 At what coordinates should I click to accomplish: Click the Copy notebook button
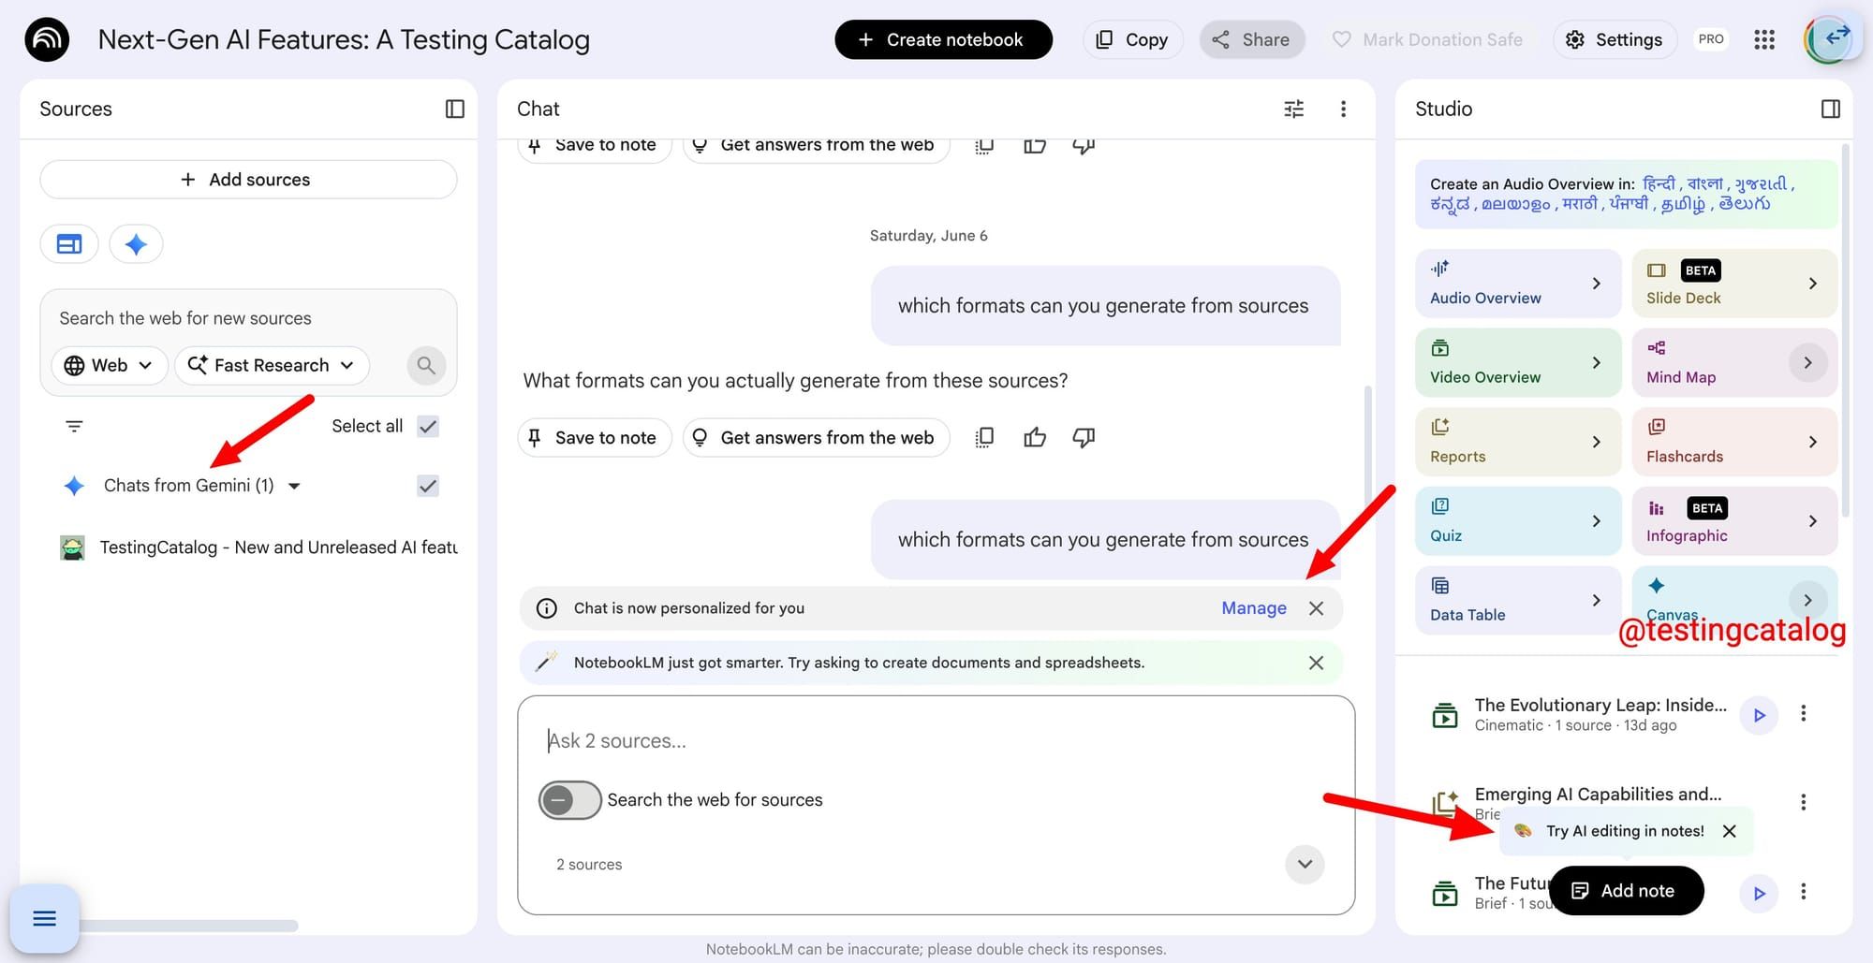(1132, 39)
